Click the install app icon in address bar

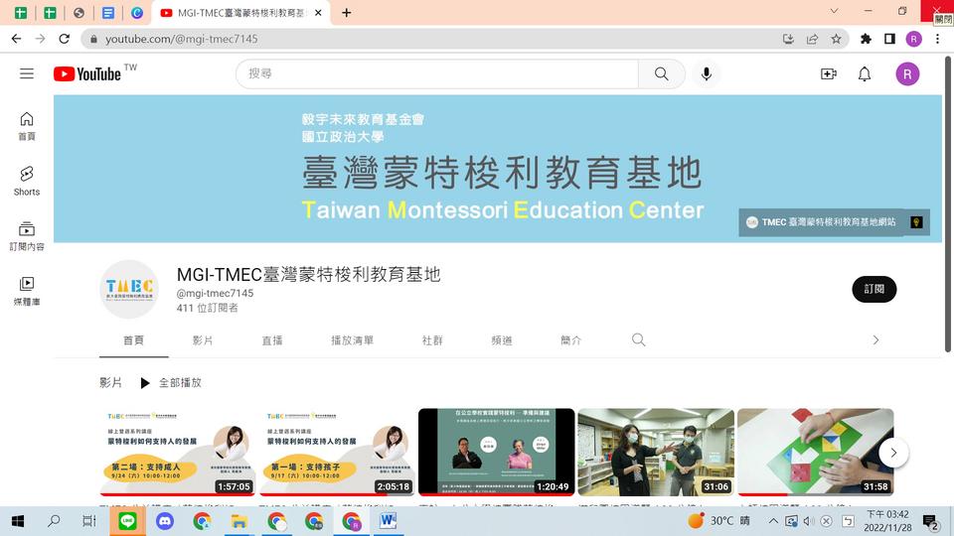coord(788,39)
